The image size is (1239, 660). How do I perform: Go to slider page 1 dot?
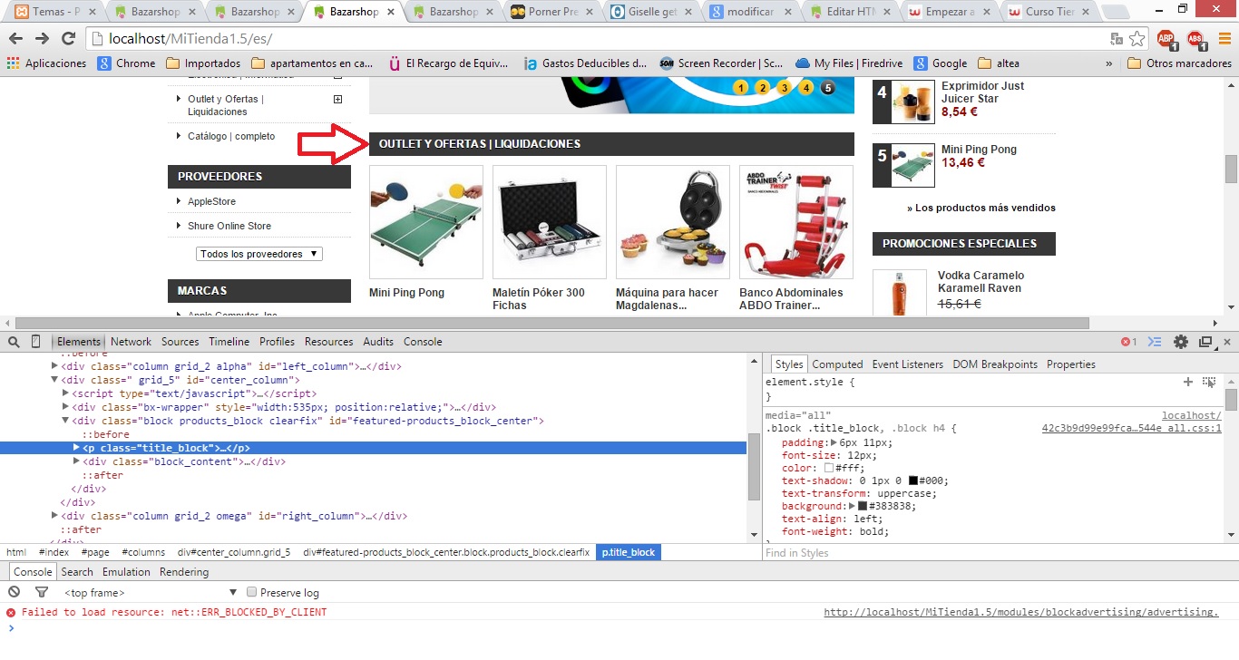click(741, 88)
